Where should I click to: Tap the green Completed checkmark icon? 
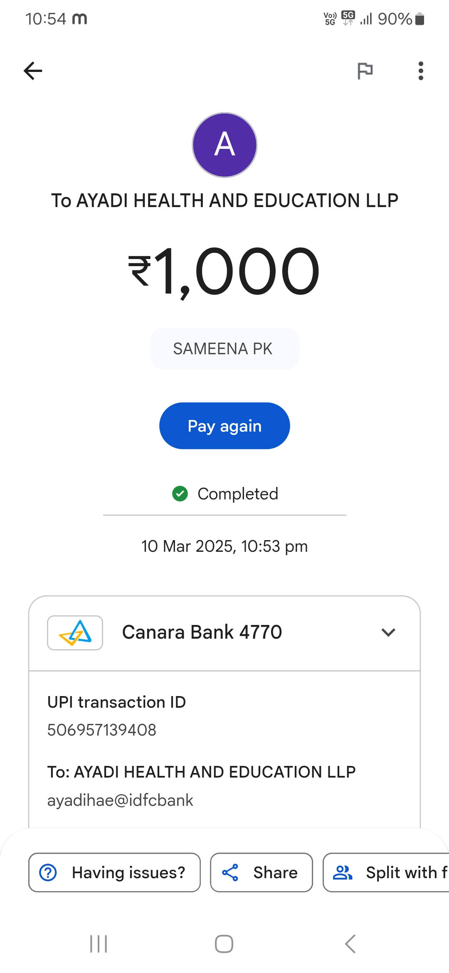180,494
